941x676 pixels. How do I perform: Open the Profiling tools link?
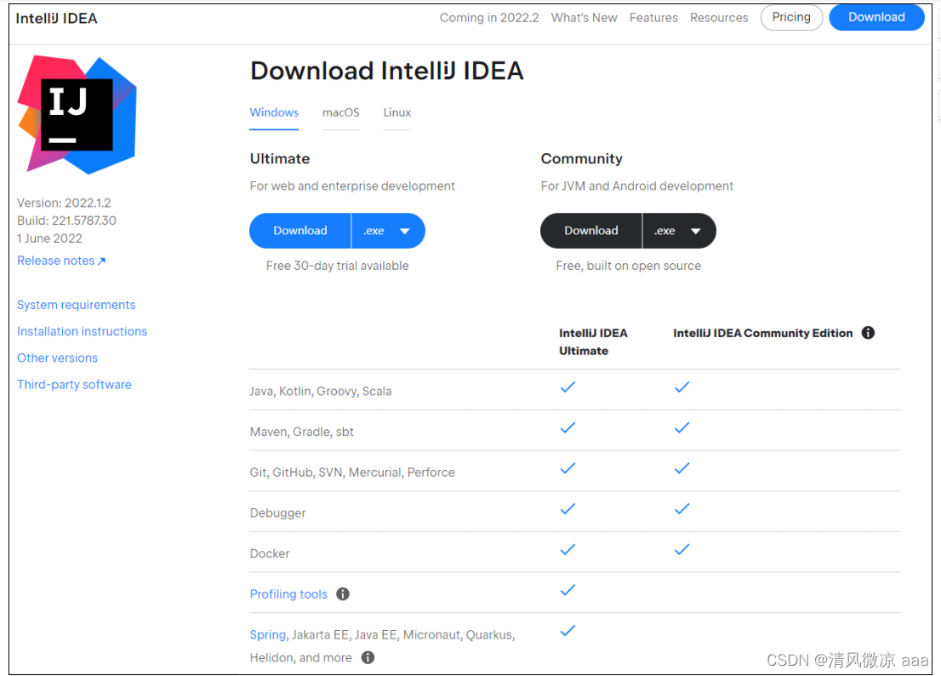click(x=288, y=593)
